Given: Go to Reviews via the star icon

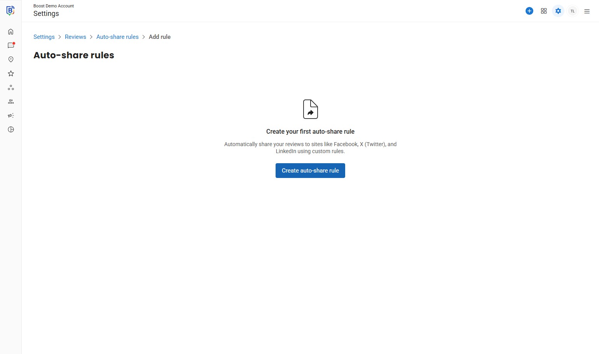Looking at the screenshot, I should pyautogui.click(x=11, y=73).
